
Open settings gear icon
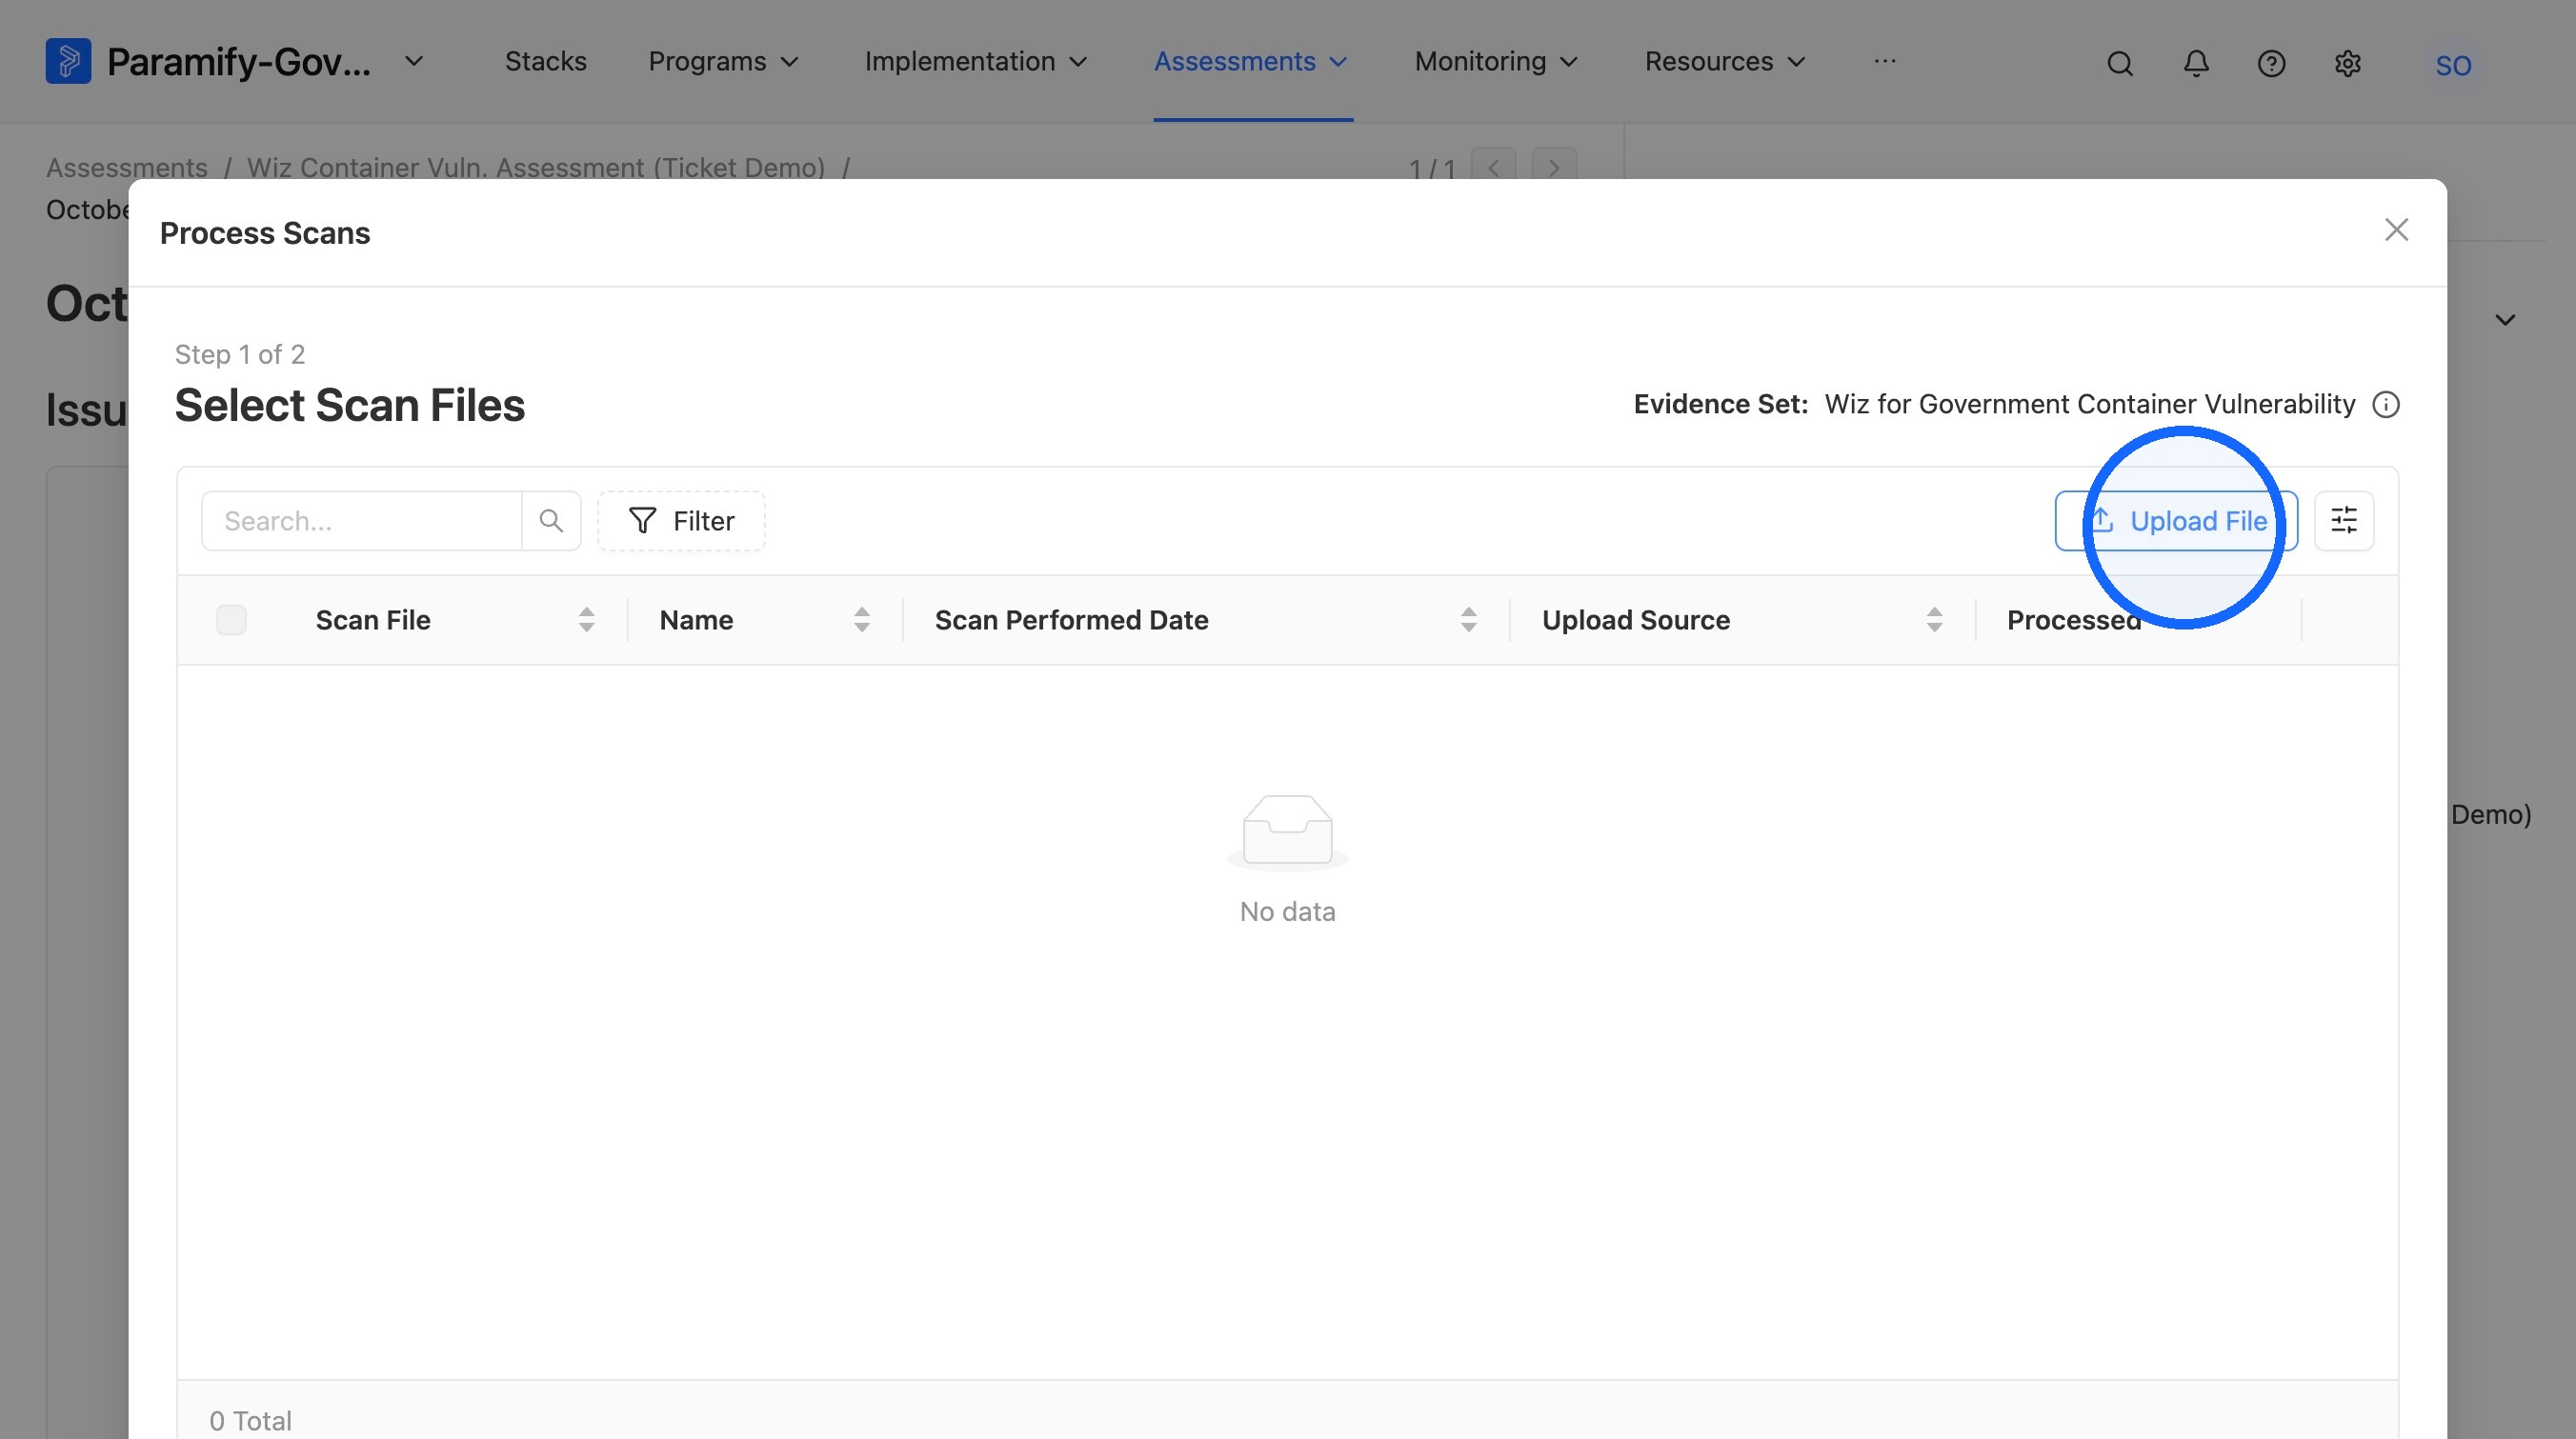point(2348,64)
